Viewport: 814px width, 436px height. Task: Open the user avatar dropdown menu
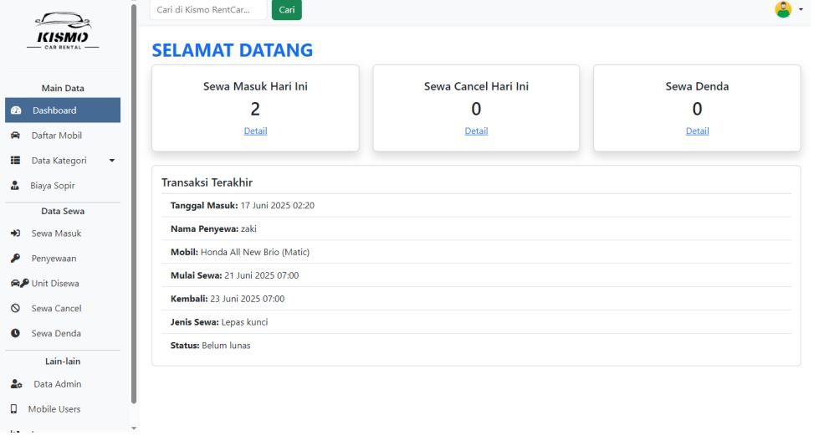[786, 9]
